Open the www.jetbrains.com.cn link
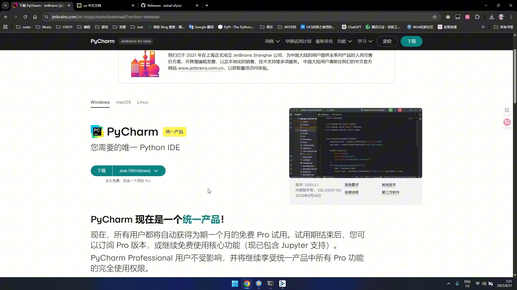 click(201, 68)
